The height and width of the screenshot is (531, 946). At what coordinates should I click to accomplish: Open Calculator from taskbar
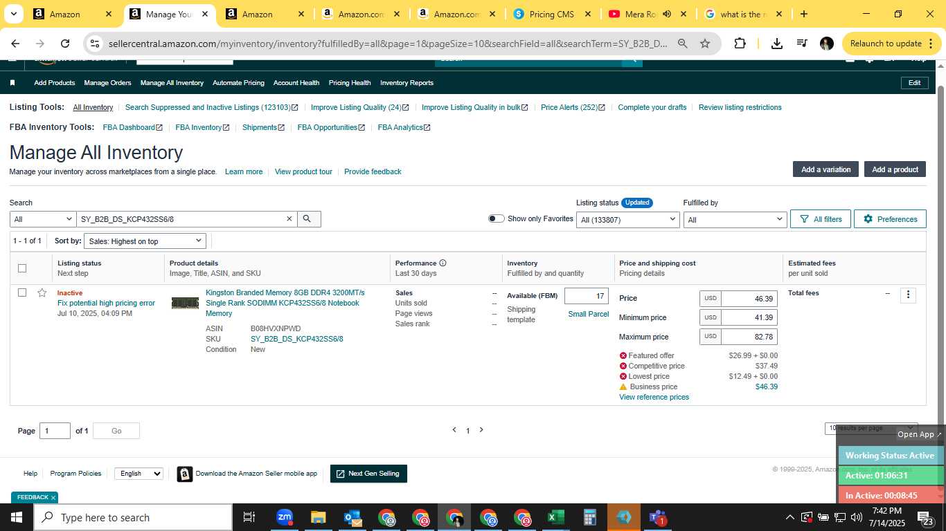(589, 517)
